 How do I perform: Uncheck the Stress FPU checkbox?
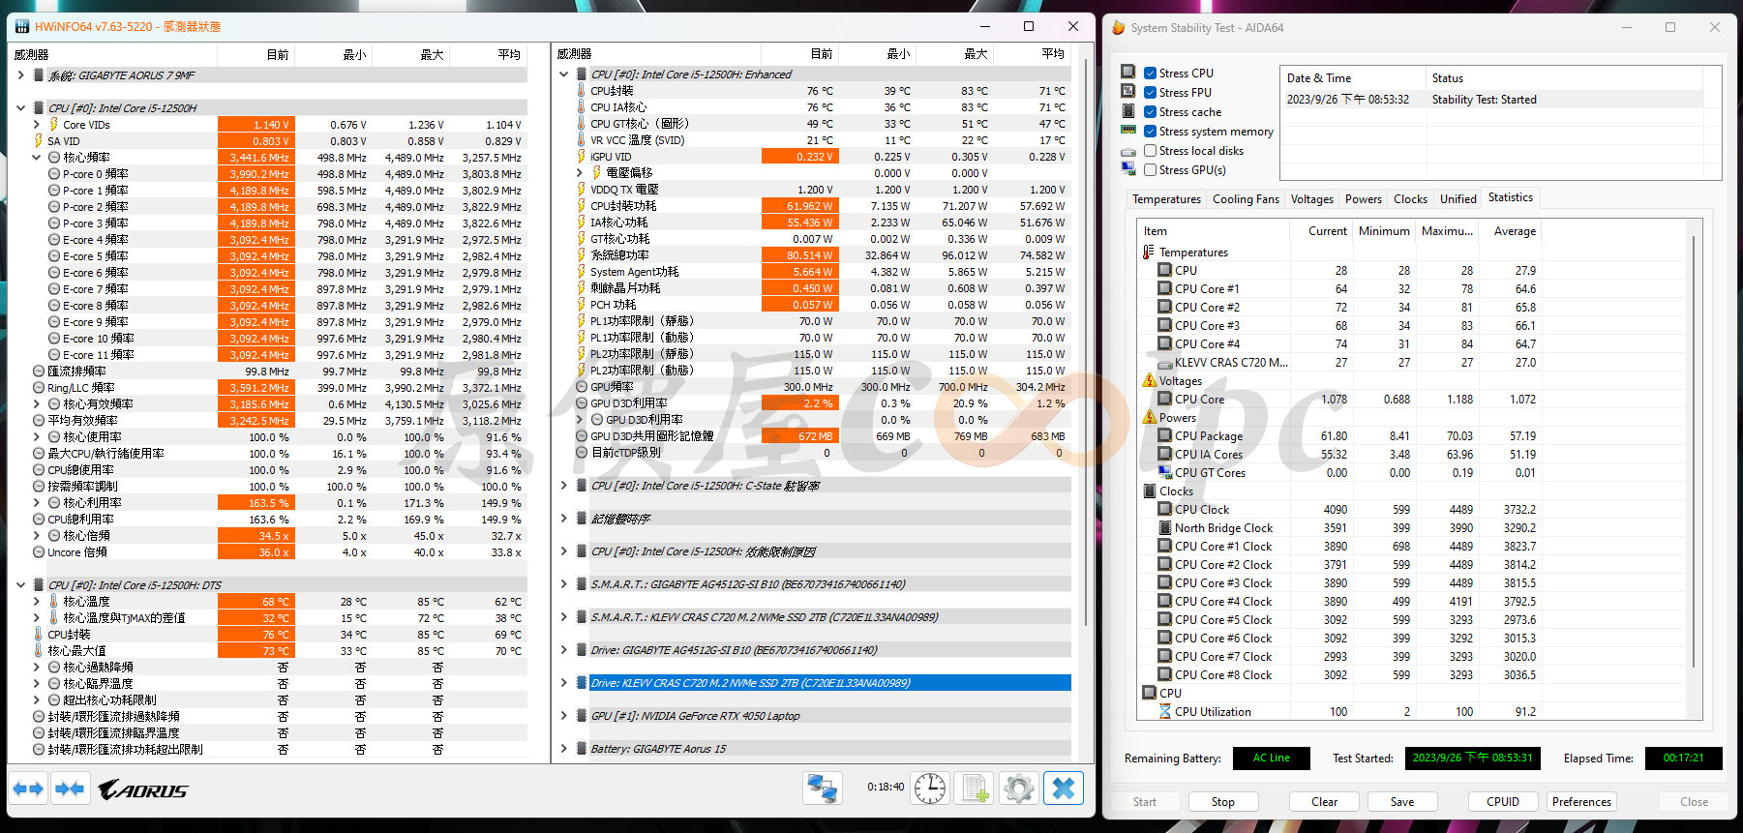(x=1150, y=93)
